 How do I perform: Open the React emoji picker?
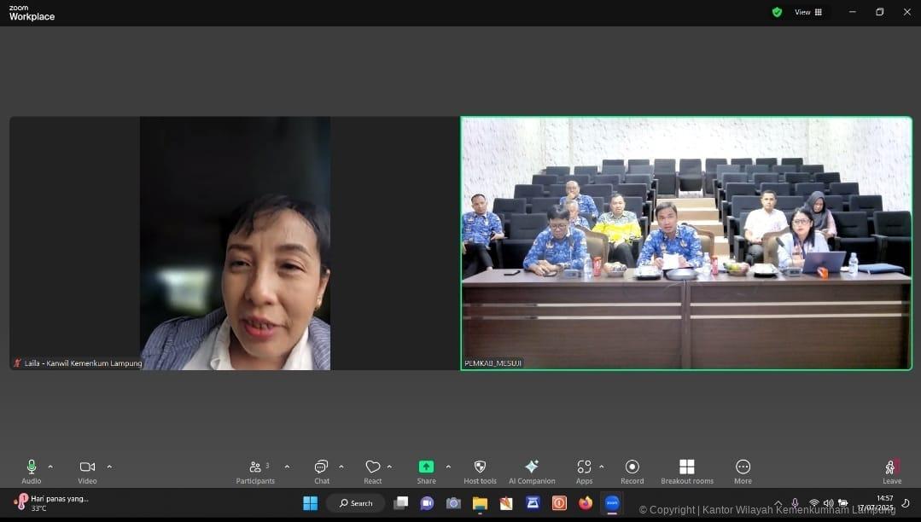[373, 467]
